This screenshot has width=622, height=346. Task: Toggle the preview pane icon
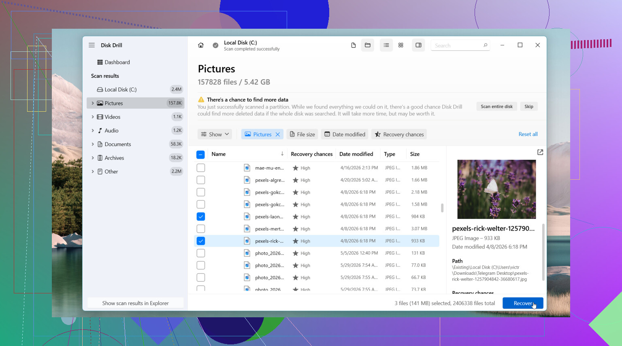[x=418, y=45]
